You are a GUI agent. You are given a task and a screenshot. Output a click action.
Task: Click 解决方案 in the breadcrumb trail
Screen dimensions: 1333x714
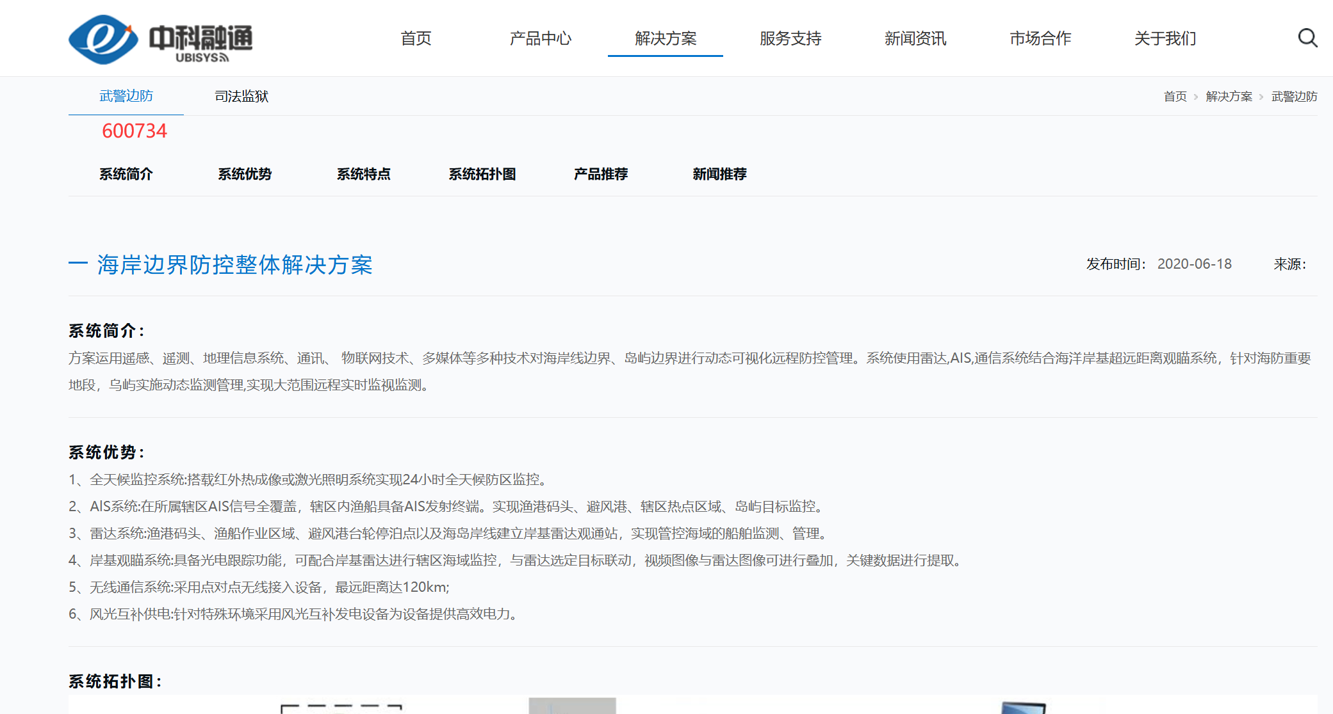[1229, 97]
